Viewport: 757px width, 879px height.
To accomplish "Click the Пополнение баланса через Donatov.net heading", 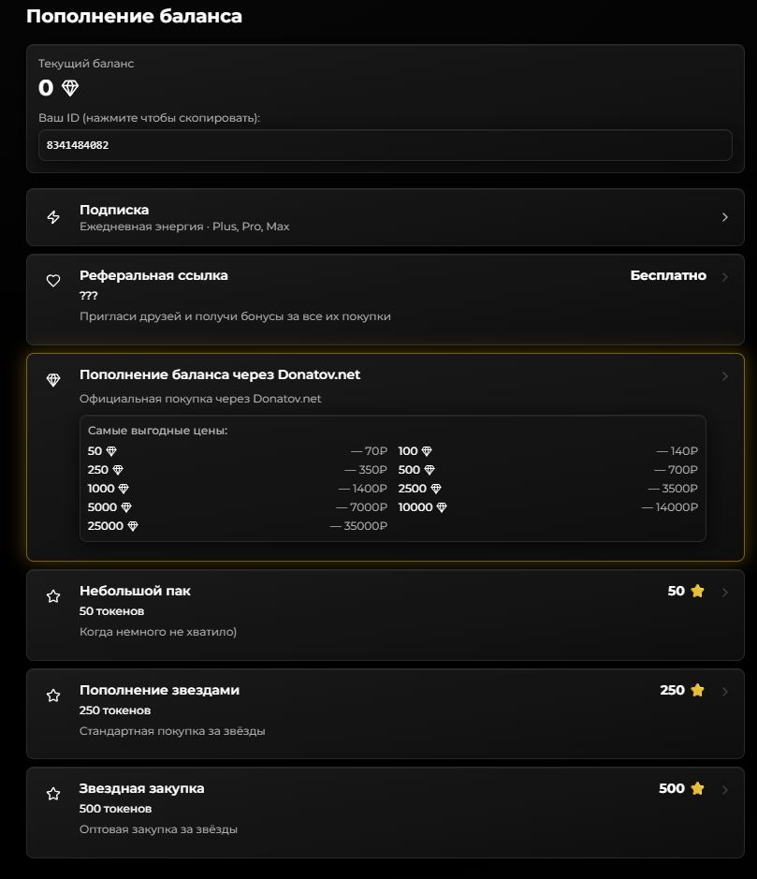I will tap(220, 374).
